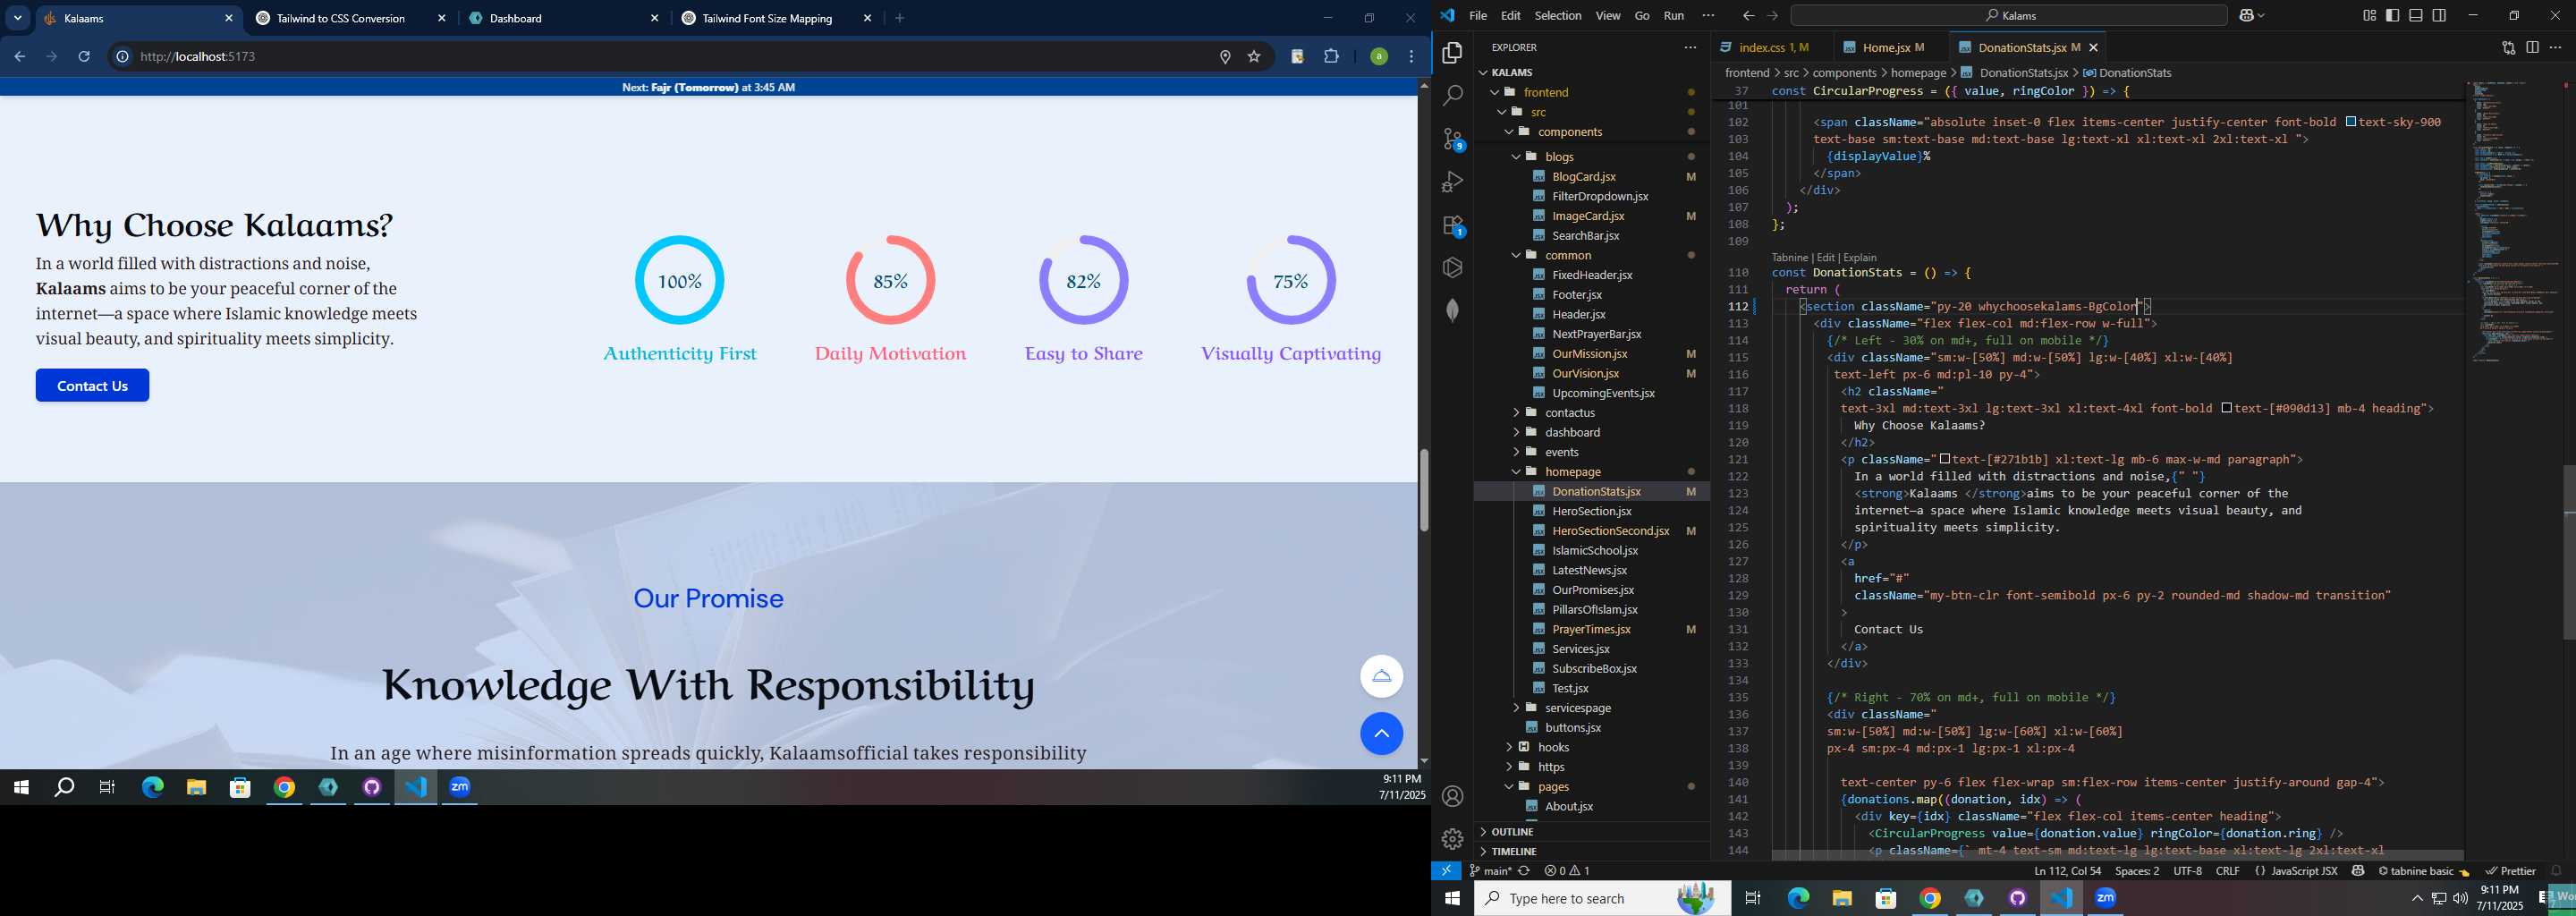
Task: Open the File menu in VS Code
Action: point(1477,16)
